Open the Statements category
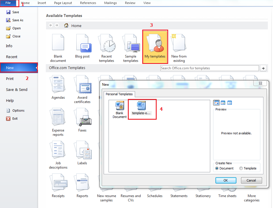 pyautogui.click(x=179, y=196)
